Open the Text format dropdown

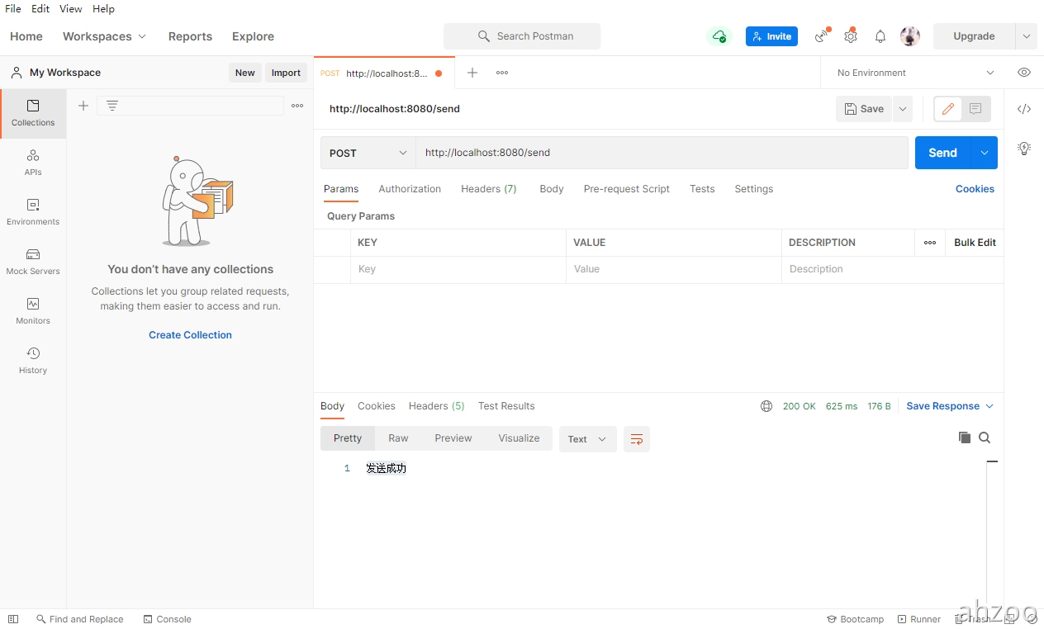click(587, 439)
